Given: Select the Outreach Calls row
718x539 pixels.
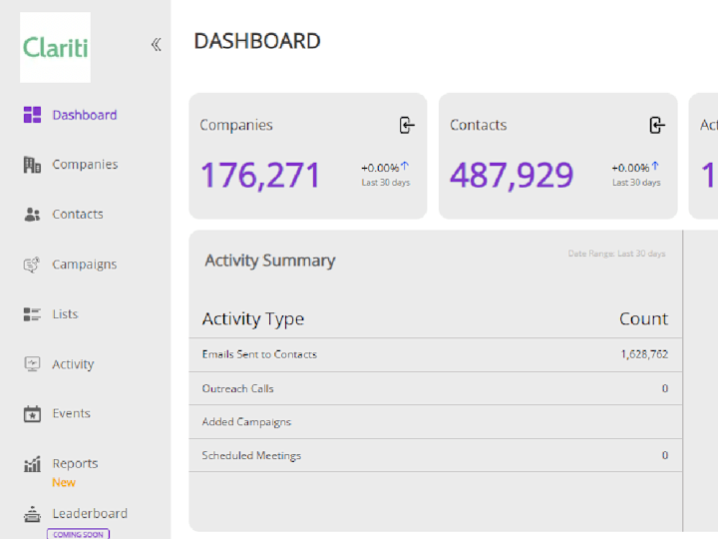Looking at the screenshot, I should click(x=436, y=388).
